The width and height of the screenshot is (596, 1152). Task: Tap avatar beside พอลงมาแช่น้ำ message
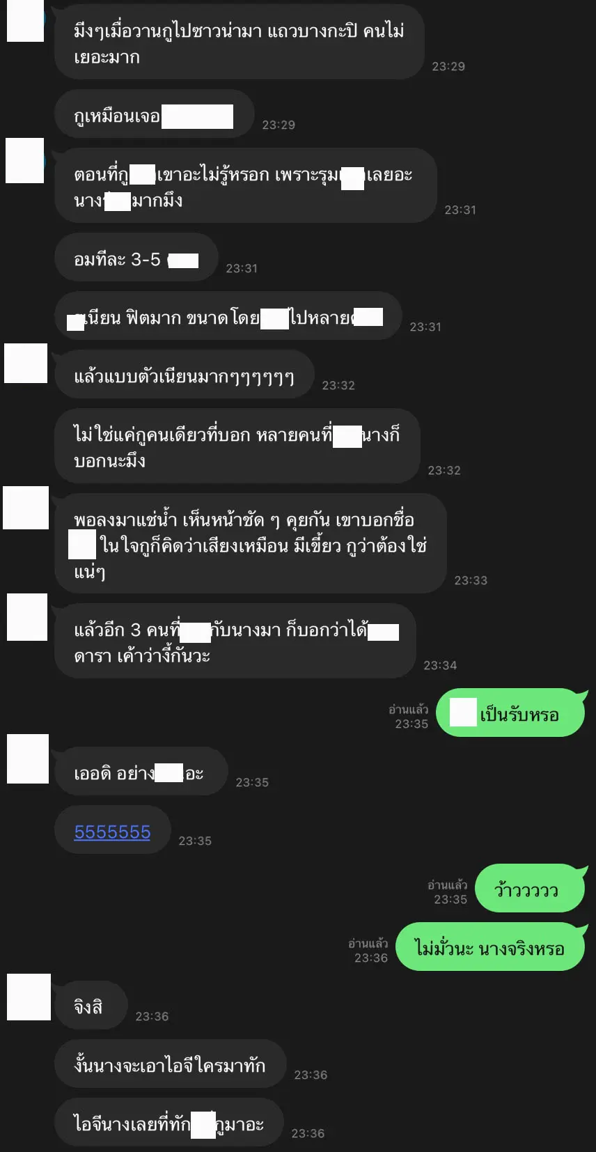click(x=26, y=508)
